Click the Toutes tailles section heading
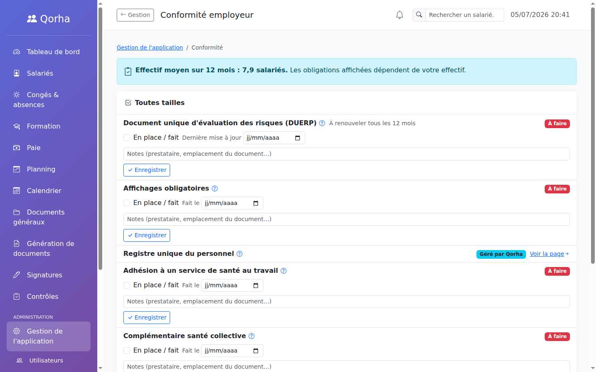The width and height of the screenshot is (596, 372). click(x=160, y=103)
